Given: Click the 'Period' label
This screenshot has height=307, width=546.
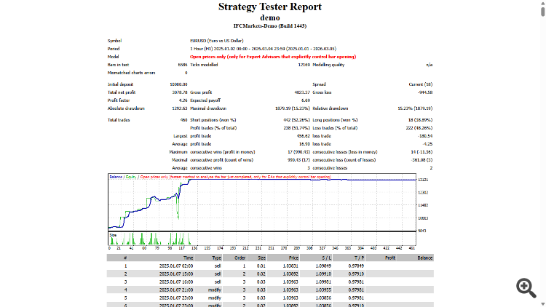Looking at the screenshot, I should point(114,49).
